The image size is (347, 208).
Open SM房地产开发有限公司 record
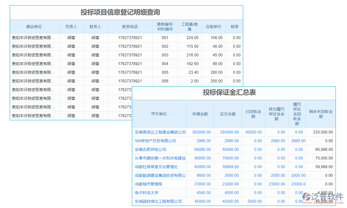tap(160, 141)
